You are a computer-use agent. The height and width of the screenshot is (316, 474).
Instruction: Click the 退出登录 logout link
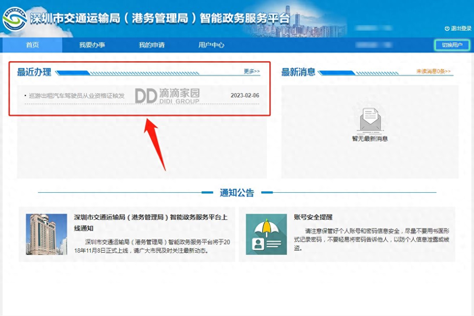[x=461, y=28]
